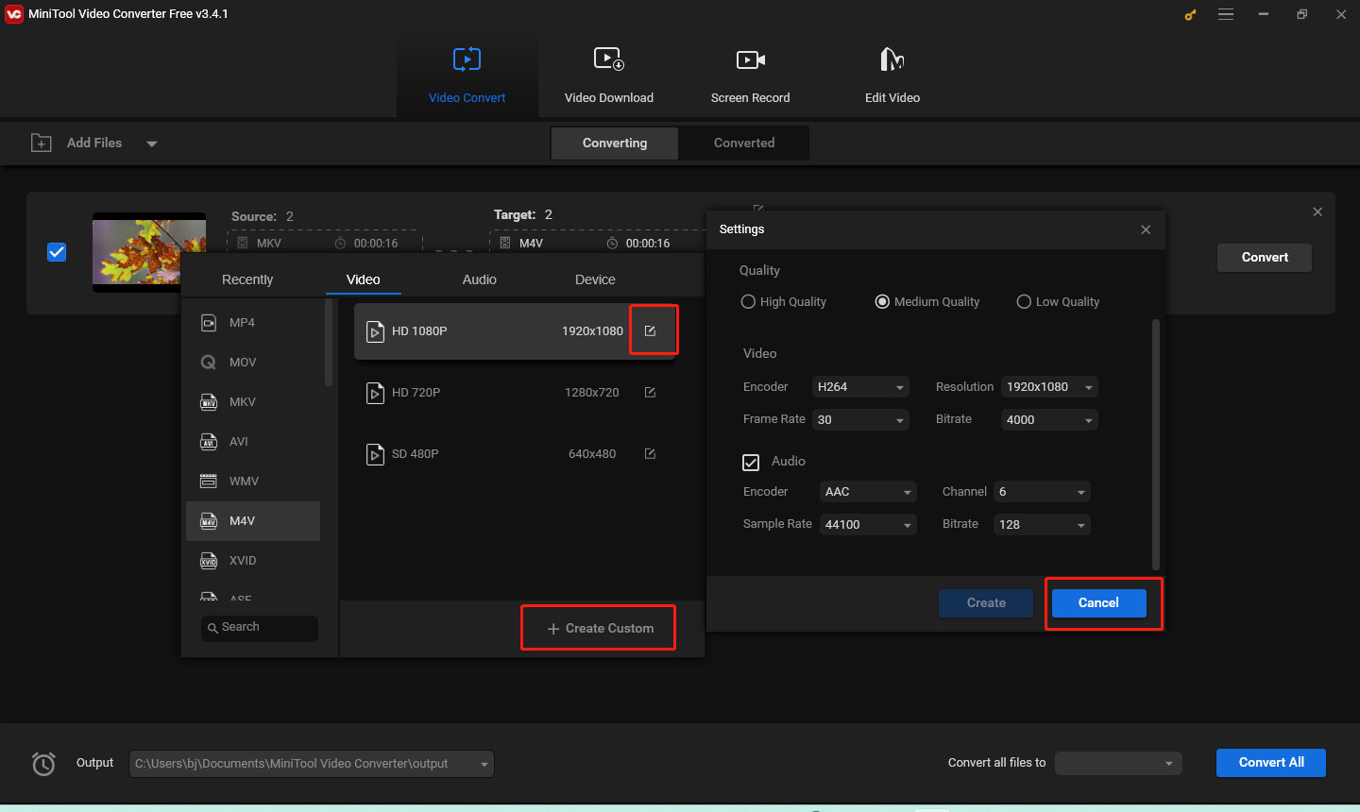Viewport: 1360px width, 812px height.
Task: Open the Video format tab
Action: click(x=364, y=279)
